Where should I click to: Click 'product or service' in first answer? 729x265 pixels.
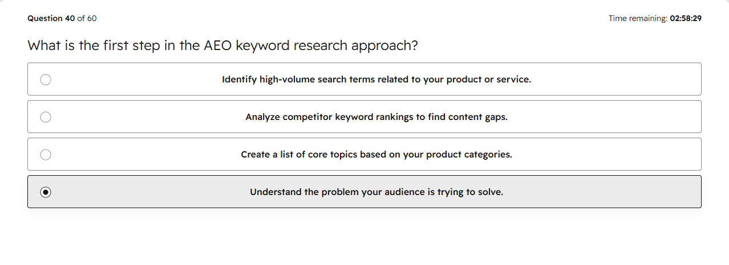click(488, 80)
